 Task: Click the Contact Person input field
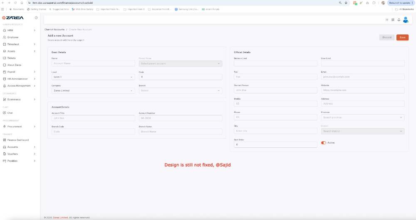coord(275,90)
